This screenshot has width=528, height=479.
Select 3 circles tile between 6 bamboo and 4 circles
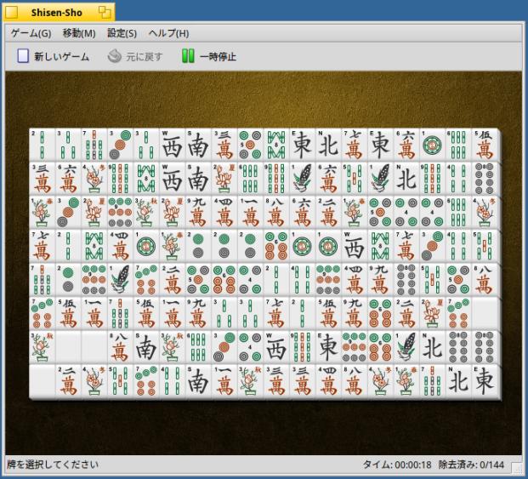point(224,347)
